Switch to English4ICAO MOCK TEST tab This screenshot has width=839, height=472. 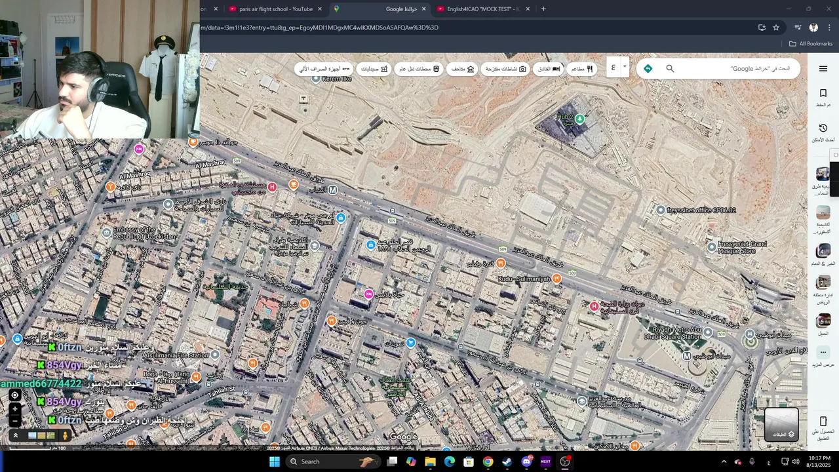click(482, 9)
